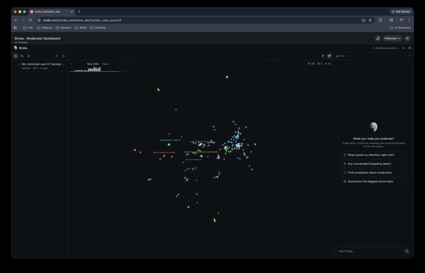The image size is (425, 273).
Task: Open the sidebar filter icon
Action: tap(56, 56)
